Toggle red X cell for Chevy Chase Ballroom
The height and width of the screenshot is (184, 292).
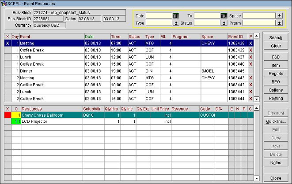(7, 115)
